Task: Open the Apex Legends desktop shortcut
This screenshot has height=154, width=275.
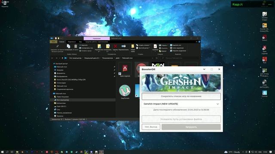Action: click(x=265, y=50)
